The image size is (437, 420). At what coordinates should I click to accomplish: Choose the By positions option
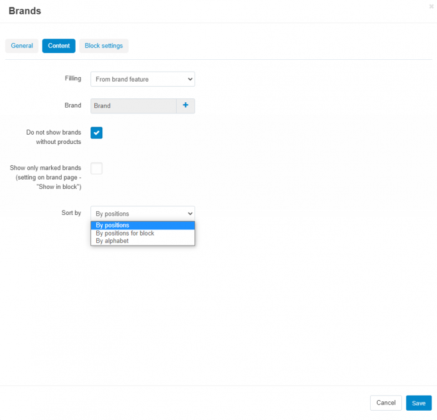(x=143, y=226)
